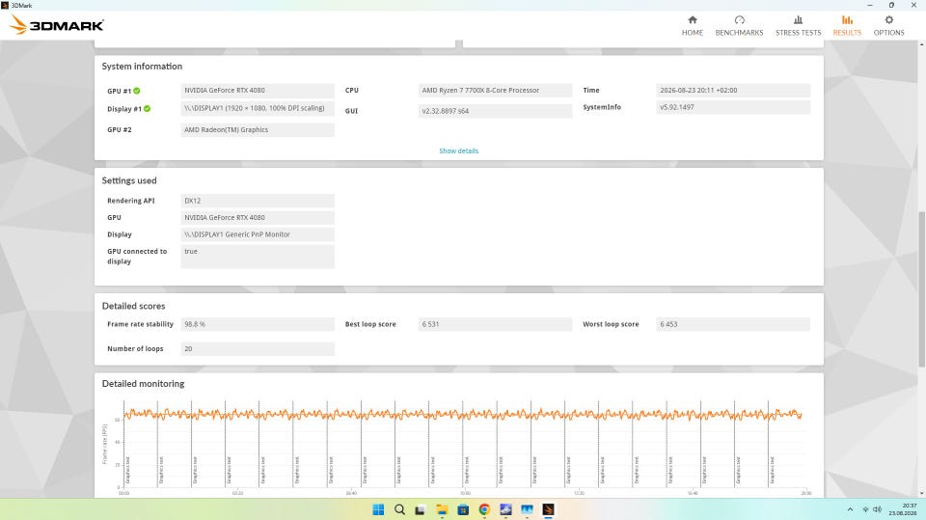Viewport: 926px width, 520px height.
Task: Open Windows Start menu
Action: (378, 509)
